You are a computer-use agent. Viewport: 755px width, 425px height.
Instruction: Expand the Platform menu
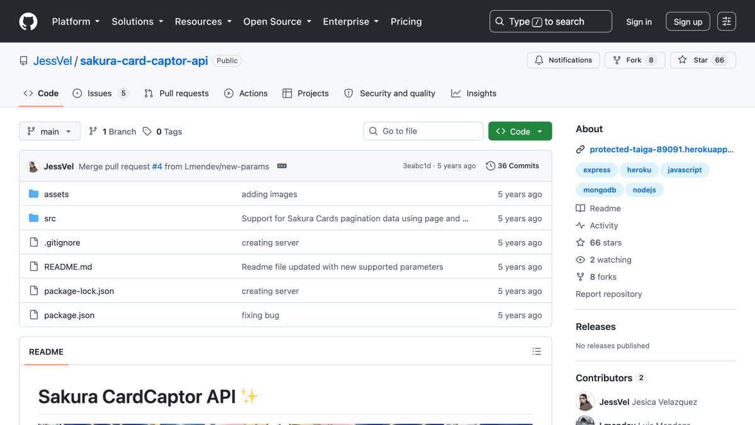(75, 21)
